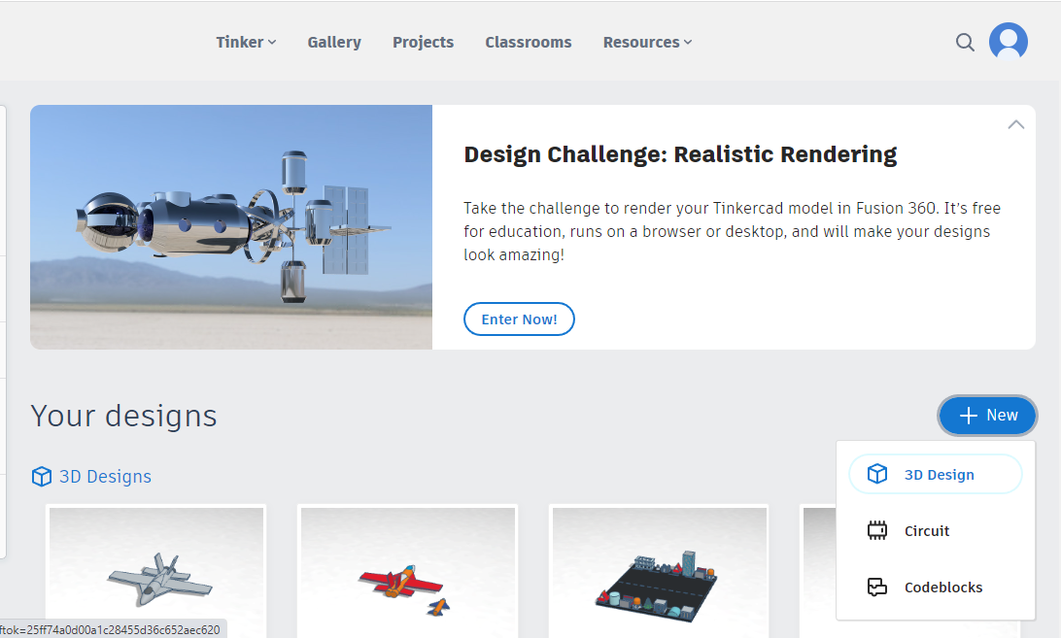Start a new Codeblocks project
1061x638 pixels.
point(943,587)
